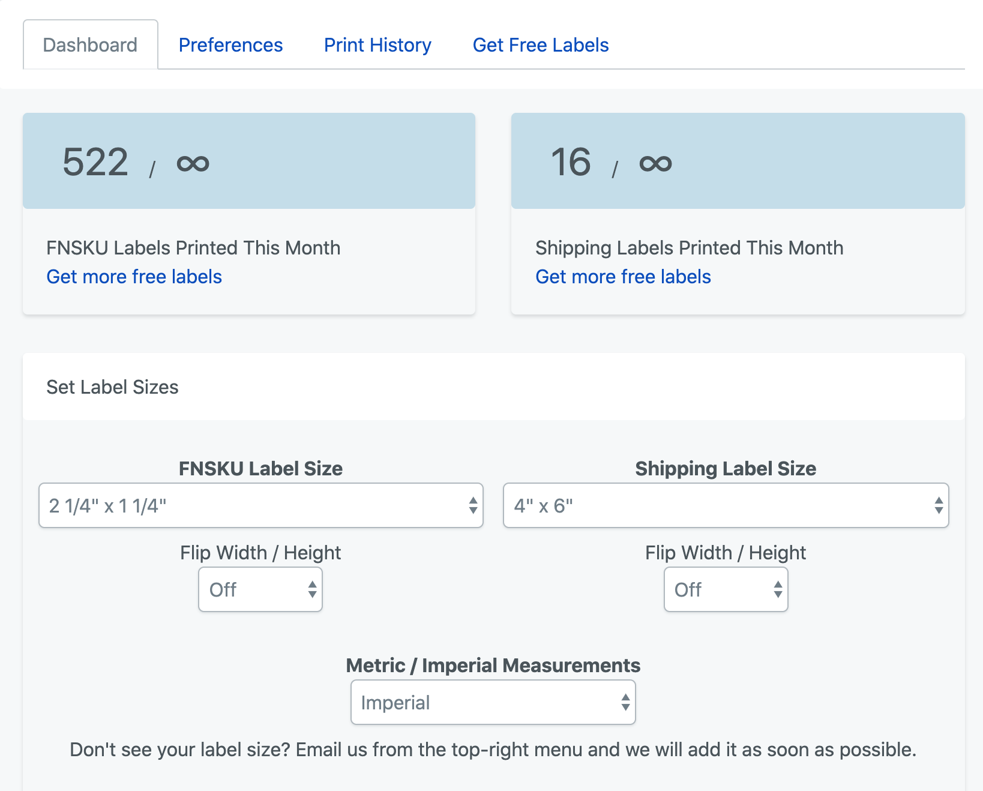Click the FNSKU Label Size label
Viewport: 983px width, 791px height.
click(261, 469)
